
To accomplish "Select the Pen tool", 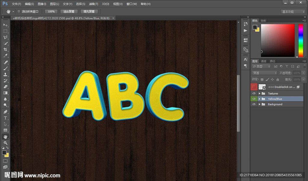I will 5,111.
